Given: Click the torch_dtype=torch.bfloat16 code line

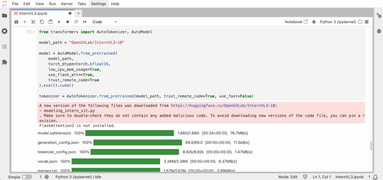Looking at the screenshot, I should click(80, 64).
